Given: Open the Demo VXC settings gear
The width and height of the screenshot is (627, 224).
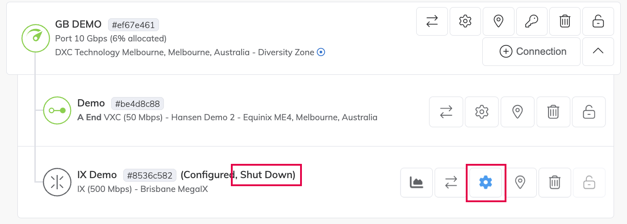Looking at the screenshot, I should [x=481, y=112].
